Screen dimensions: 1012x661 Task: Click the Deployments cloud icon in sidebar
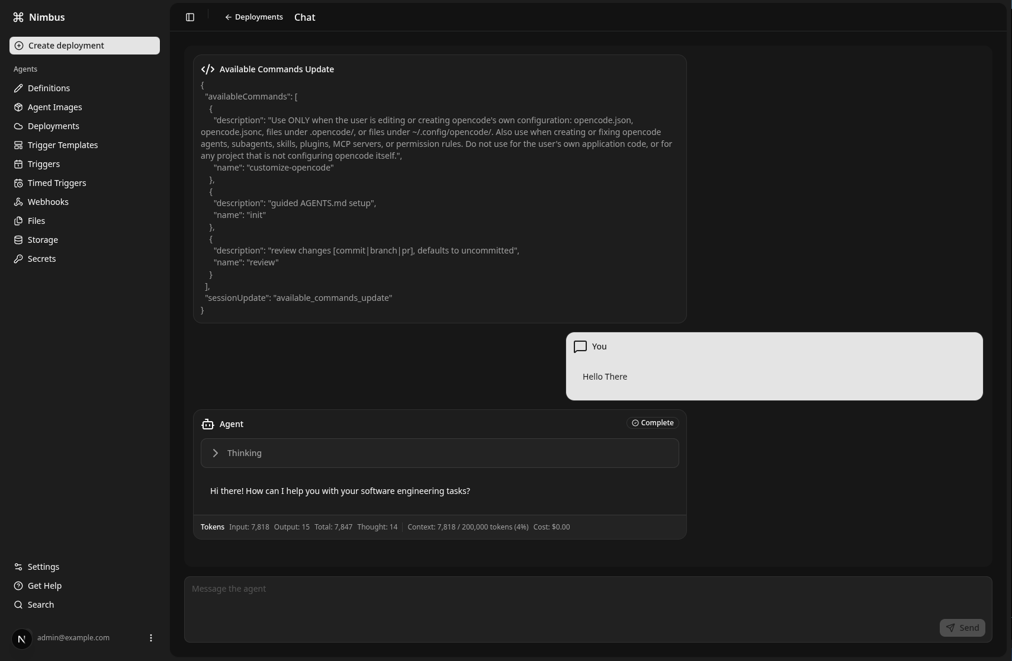18,126
